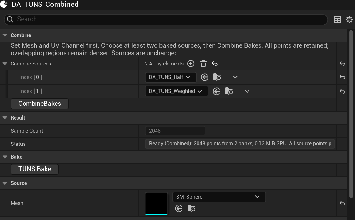The height and width of the screenshot is (220, 355).
Task: Select the Index [1] label
Action: (31, 91)
